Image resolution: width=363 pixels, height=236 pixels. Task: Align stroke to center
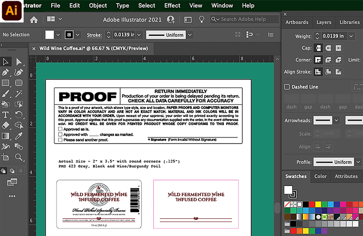[x=318, y=72]
